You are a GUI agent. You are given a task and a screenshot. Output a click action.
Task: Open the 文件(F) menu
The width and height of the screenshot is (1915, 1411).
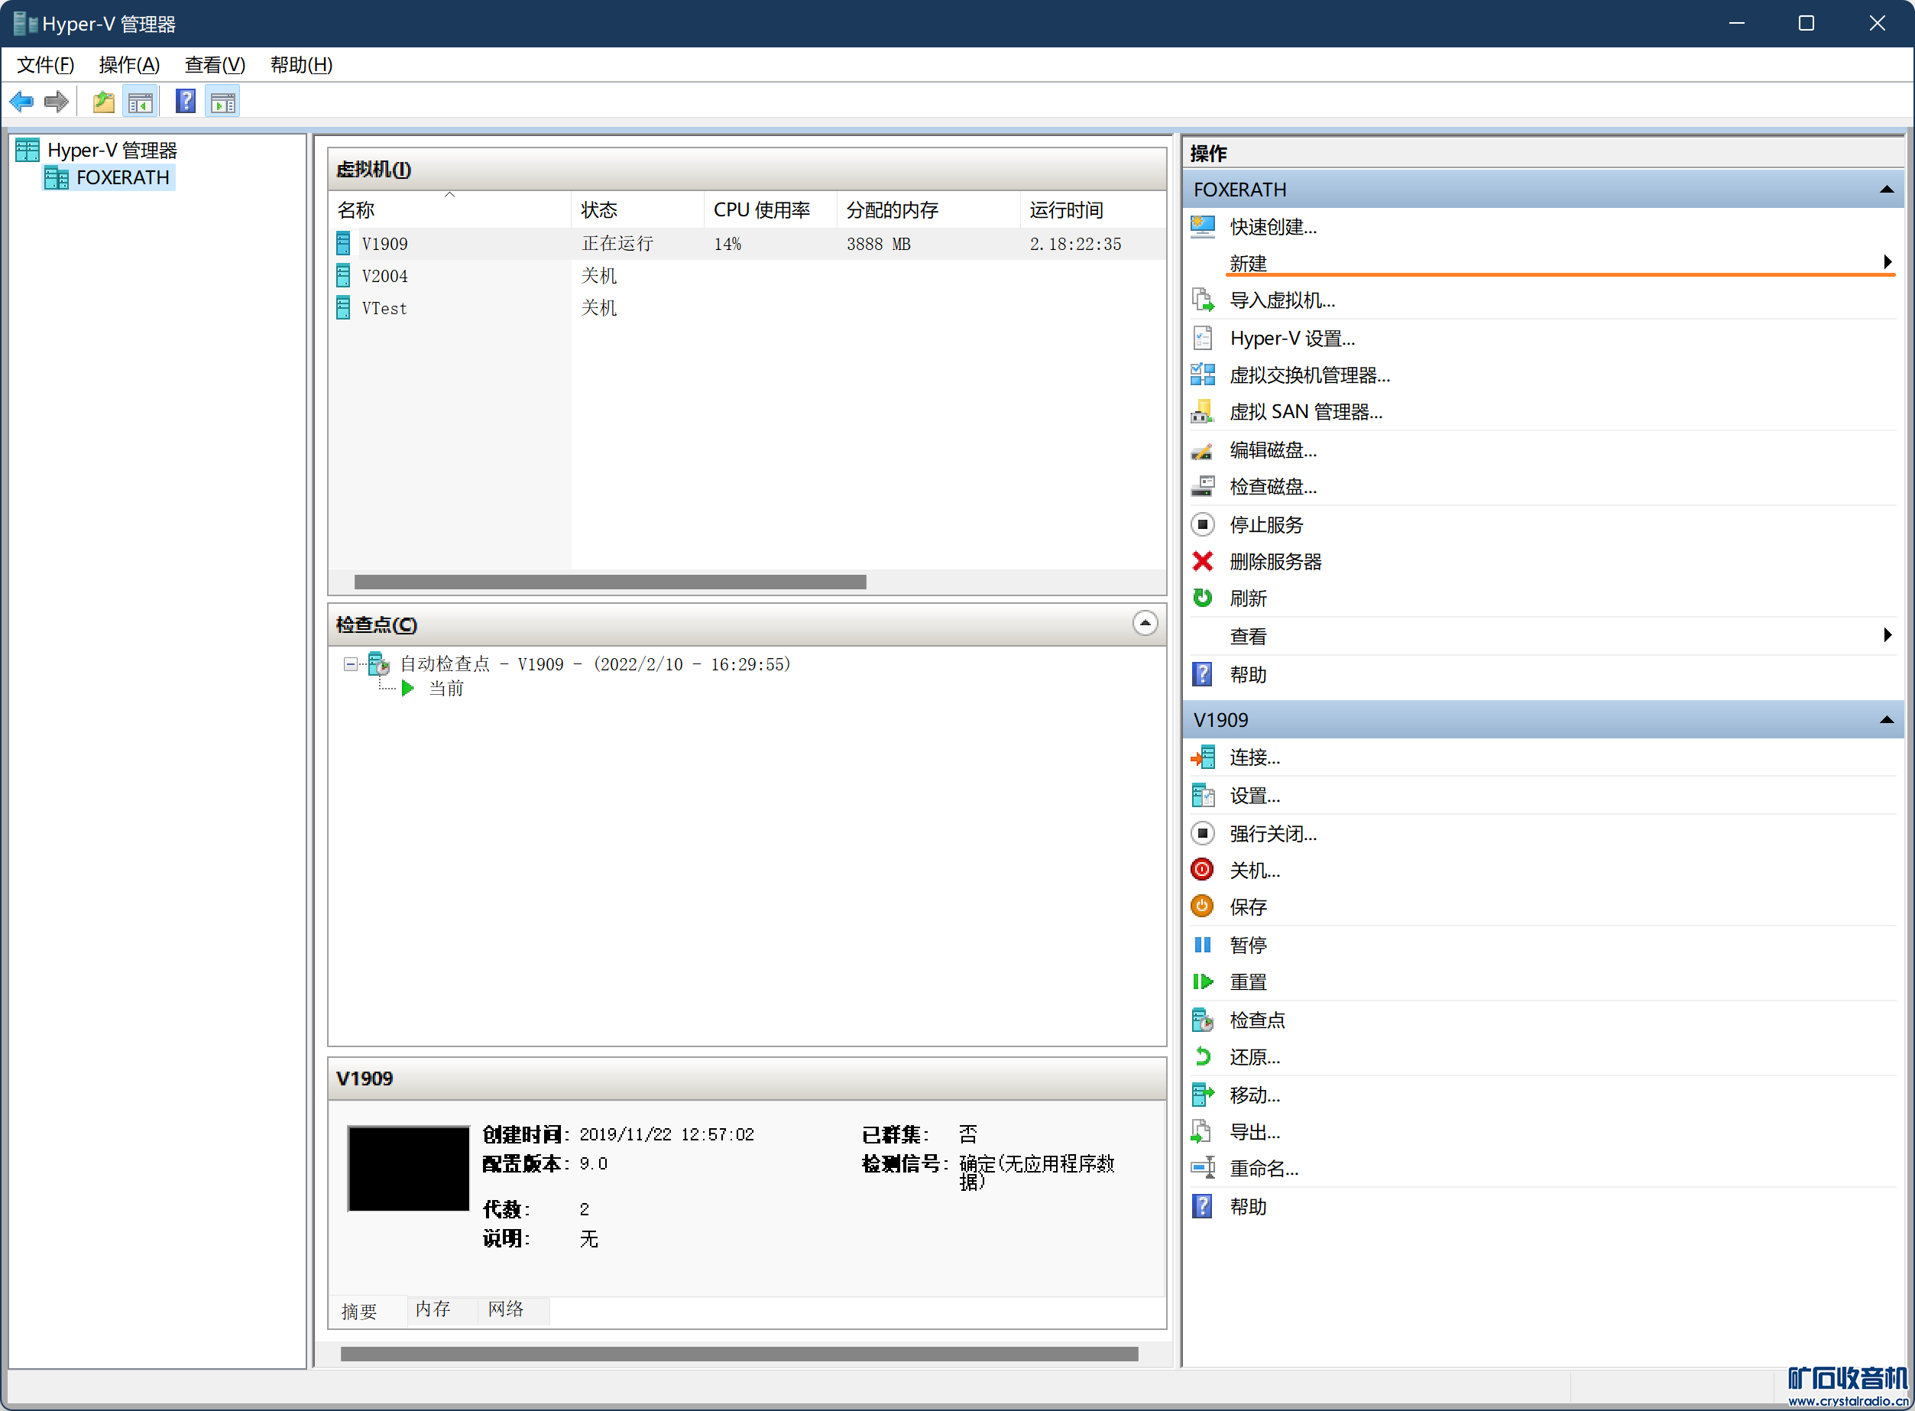coord(46,65)
